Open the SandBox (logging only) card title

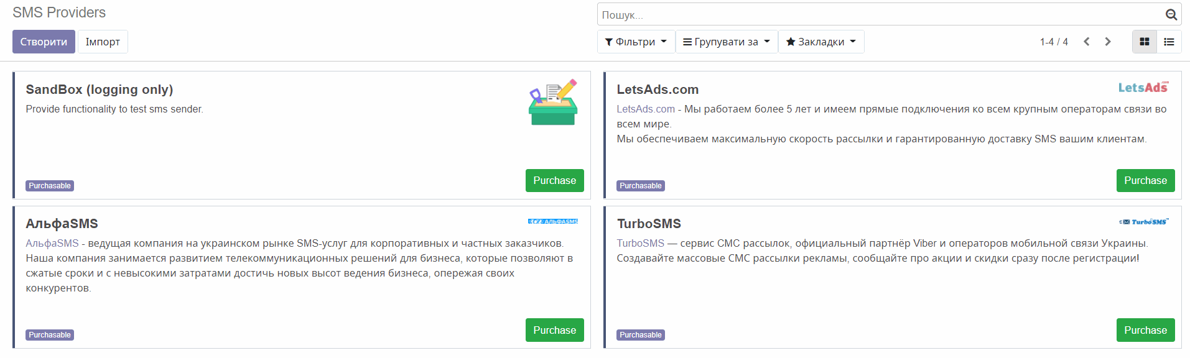(100, 89)
